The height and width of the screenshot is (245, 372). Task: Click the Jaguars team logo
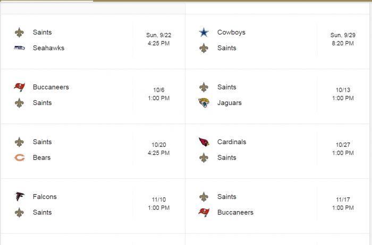(204, 102)
